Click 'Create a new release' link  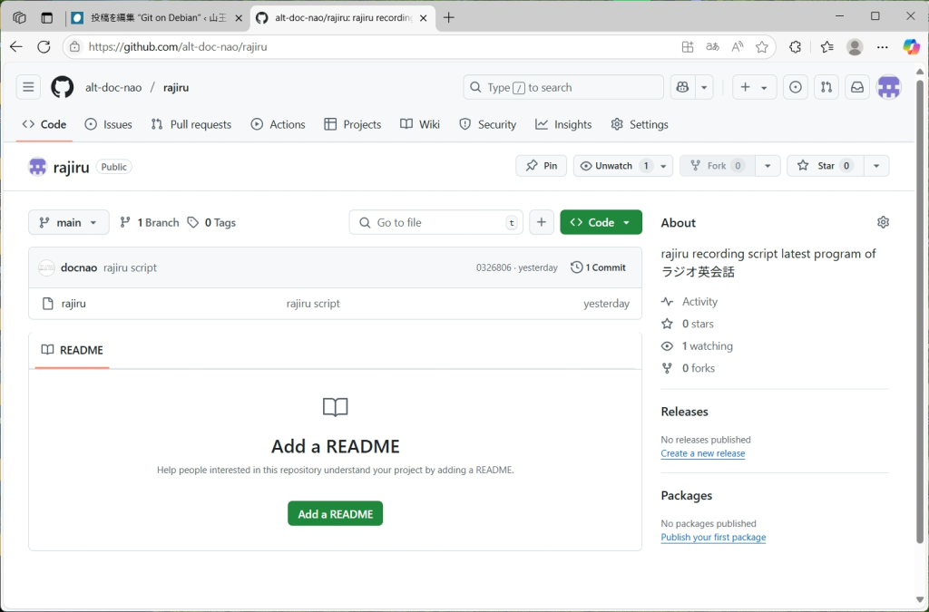click(x=703, y=453)
